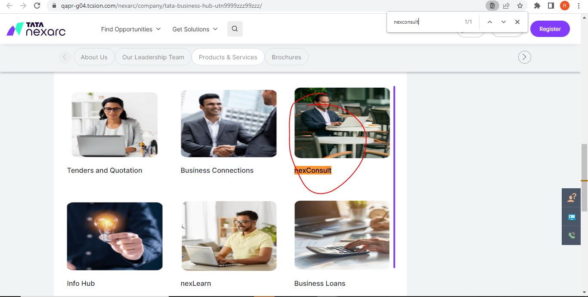Open the Brochures tab

[x=286, y=57]
